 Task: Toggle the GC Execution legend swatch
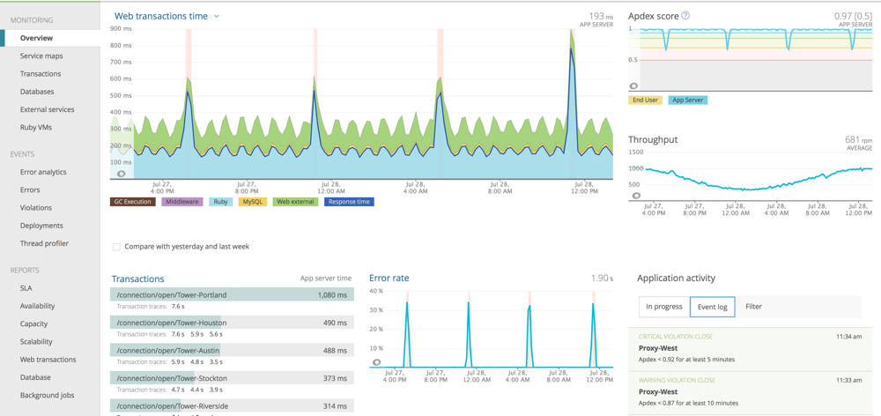(x=132, y=202)
